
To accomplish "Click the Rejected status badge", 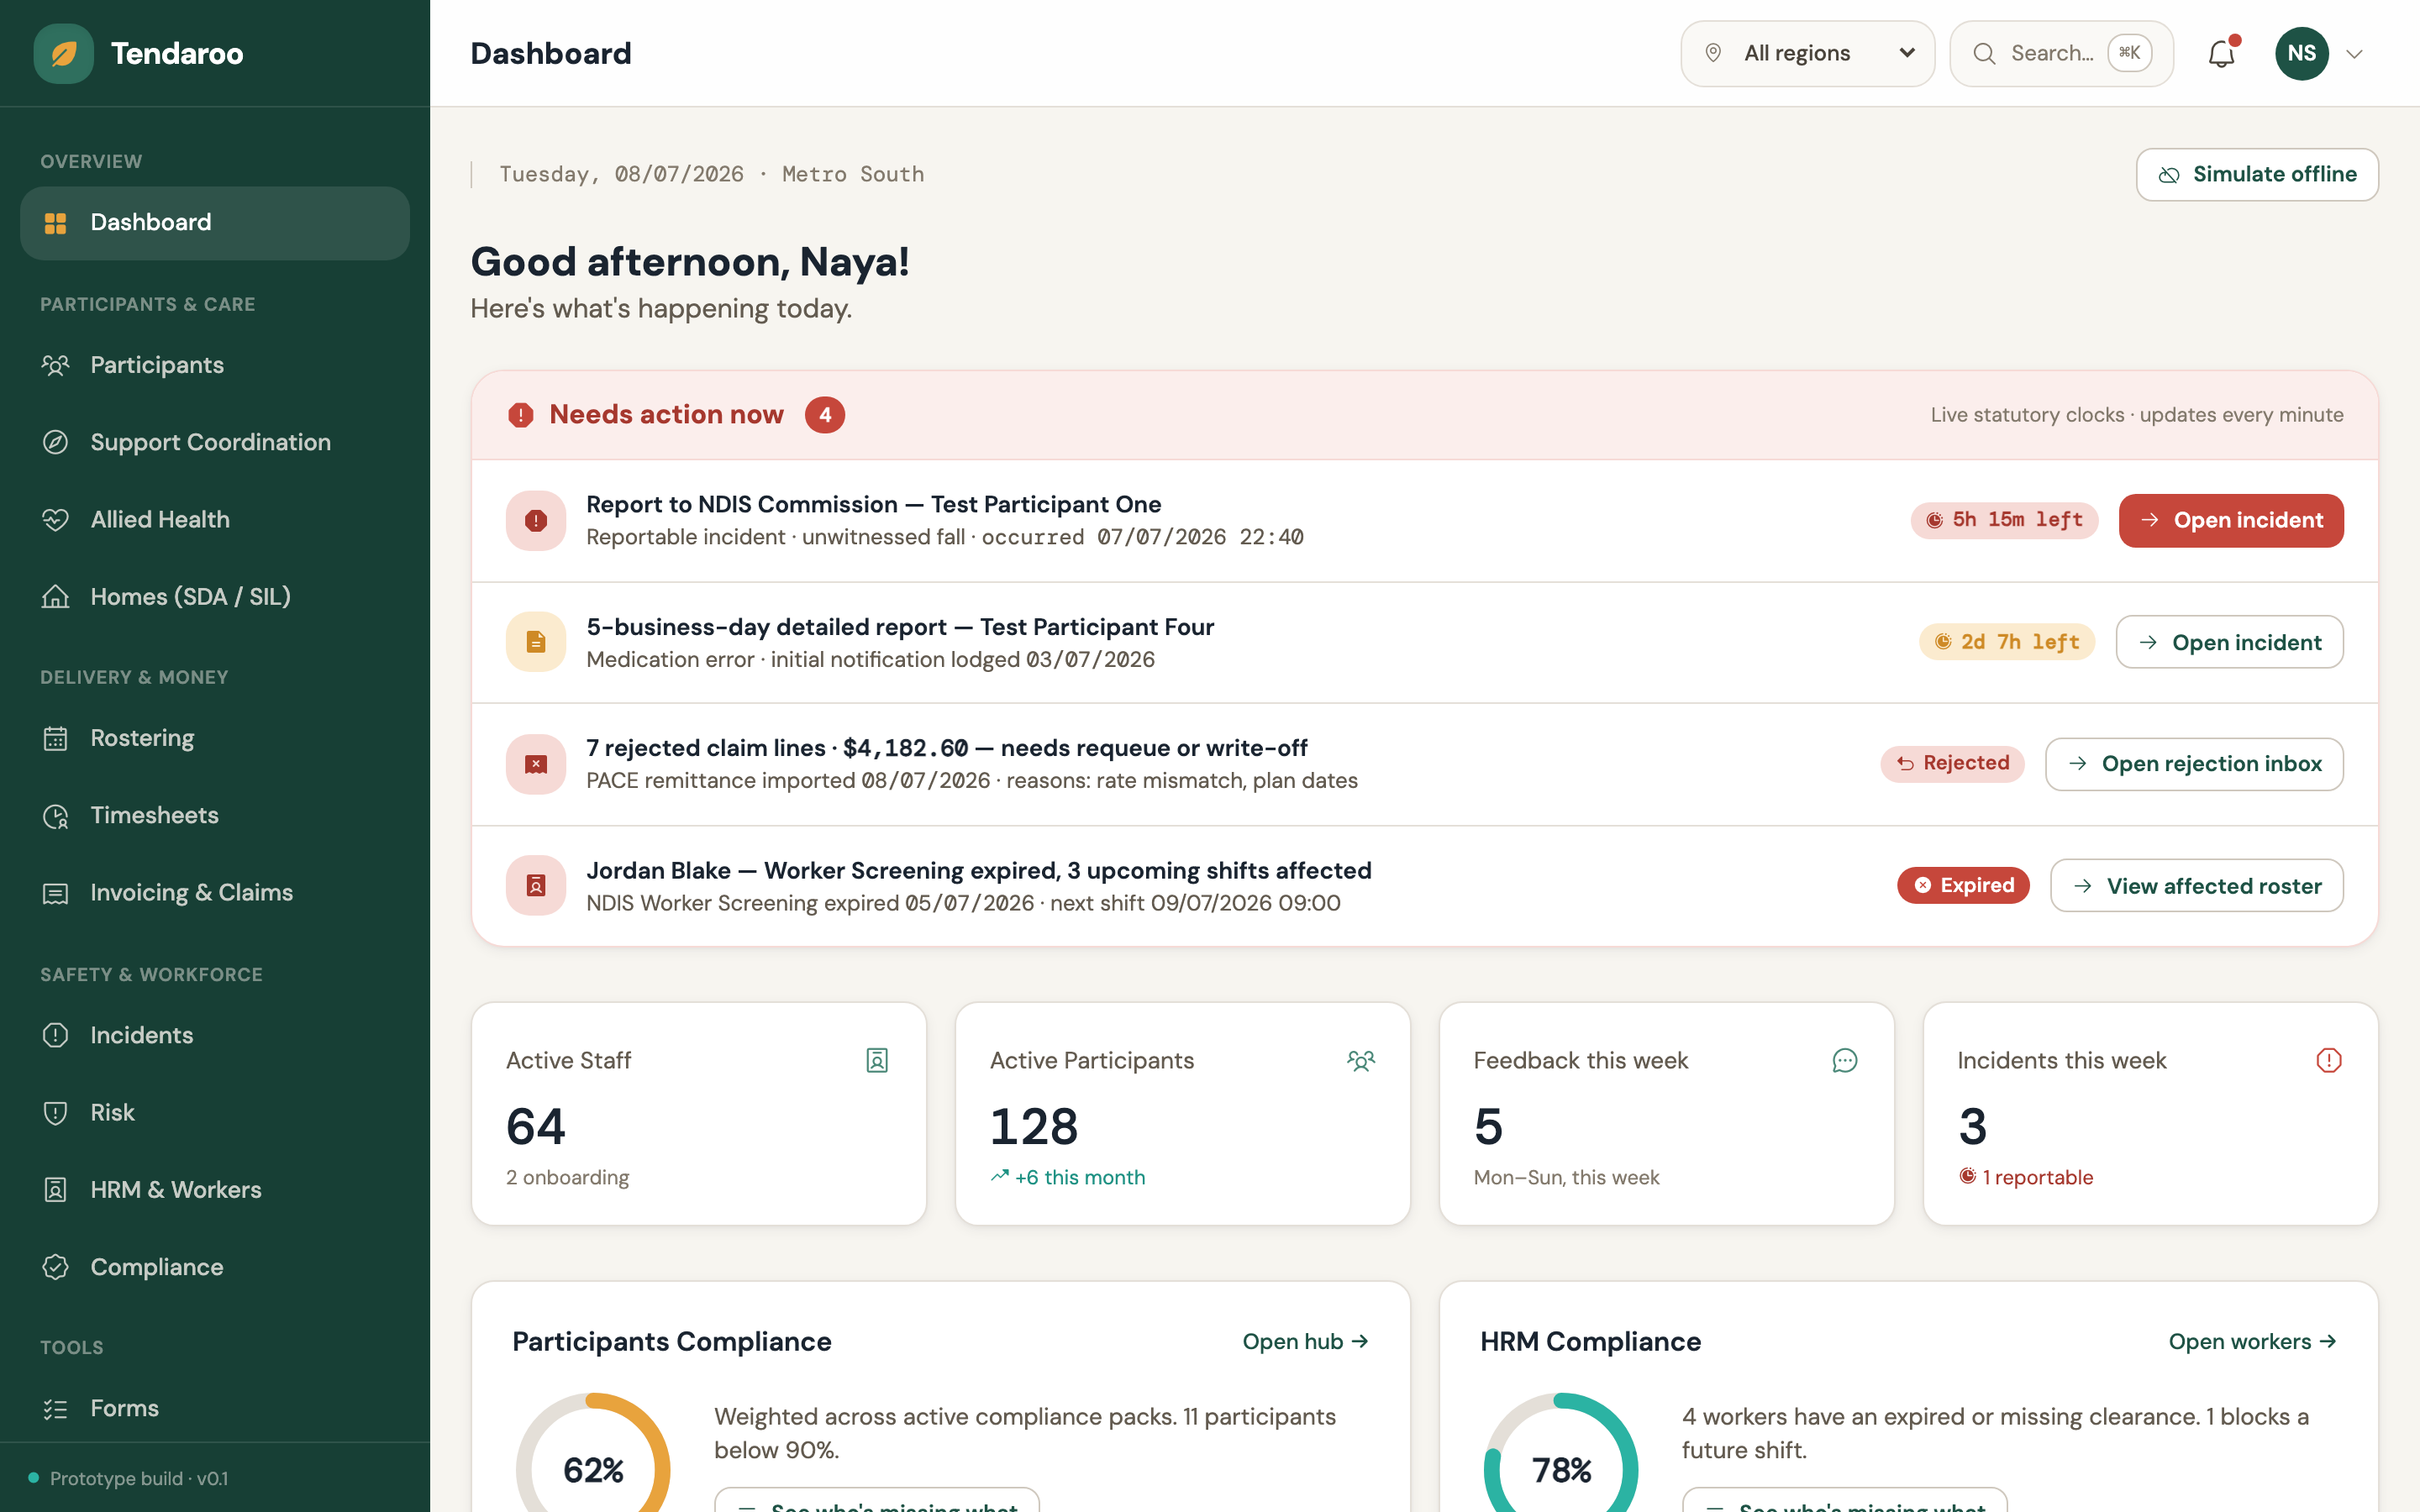I will (x=1952, y=764).
